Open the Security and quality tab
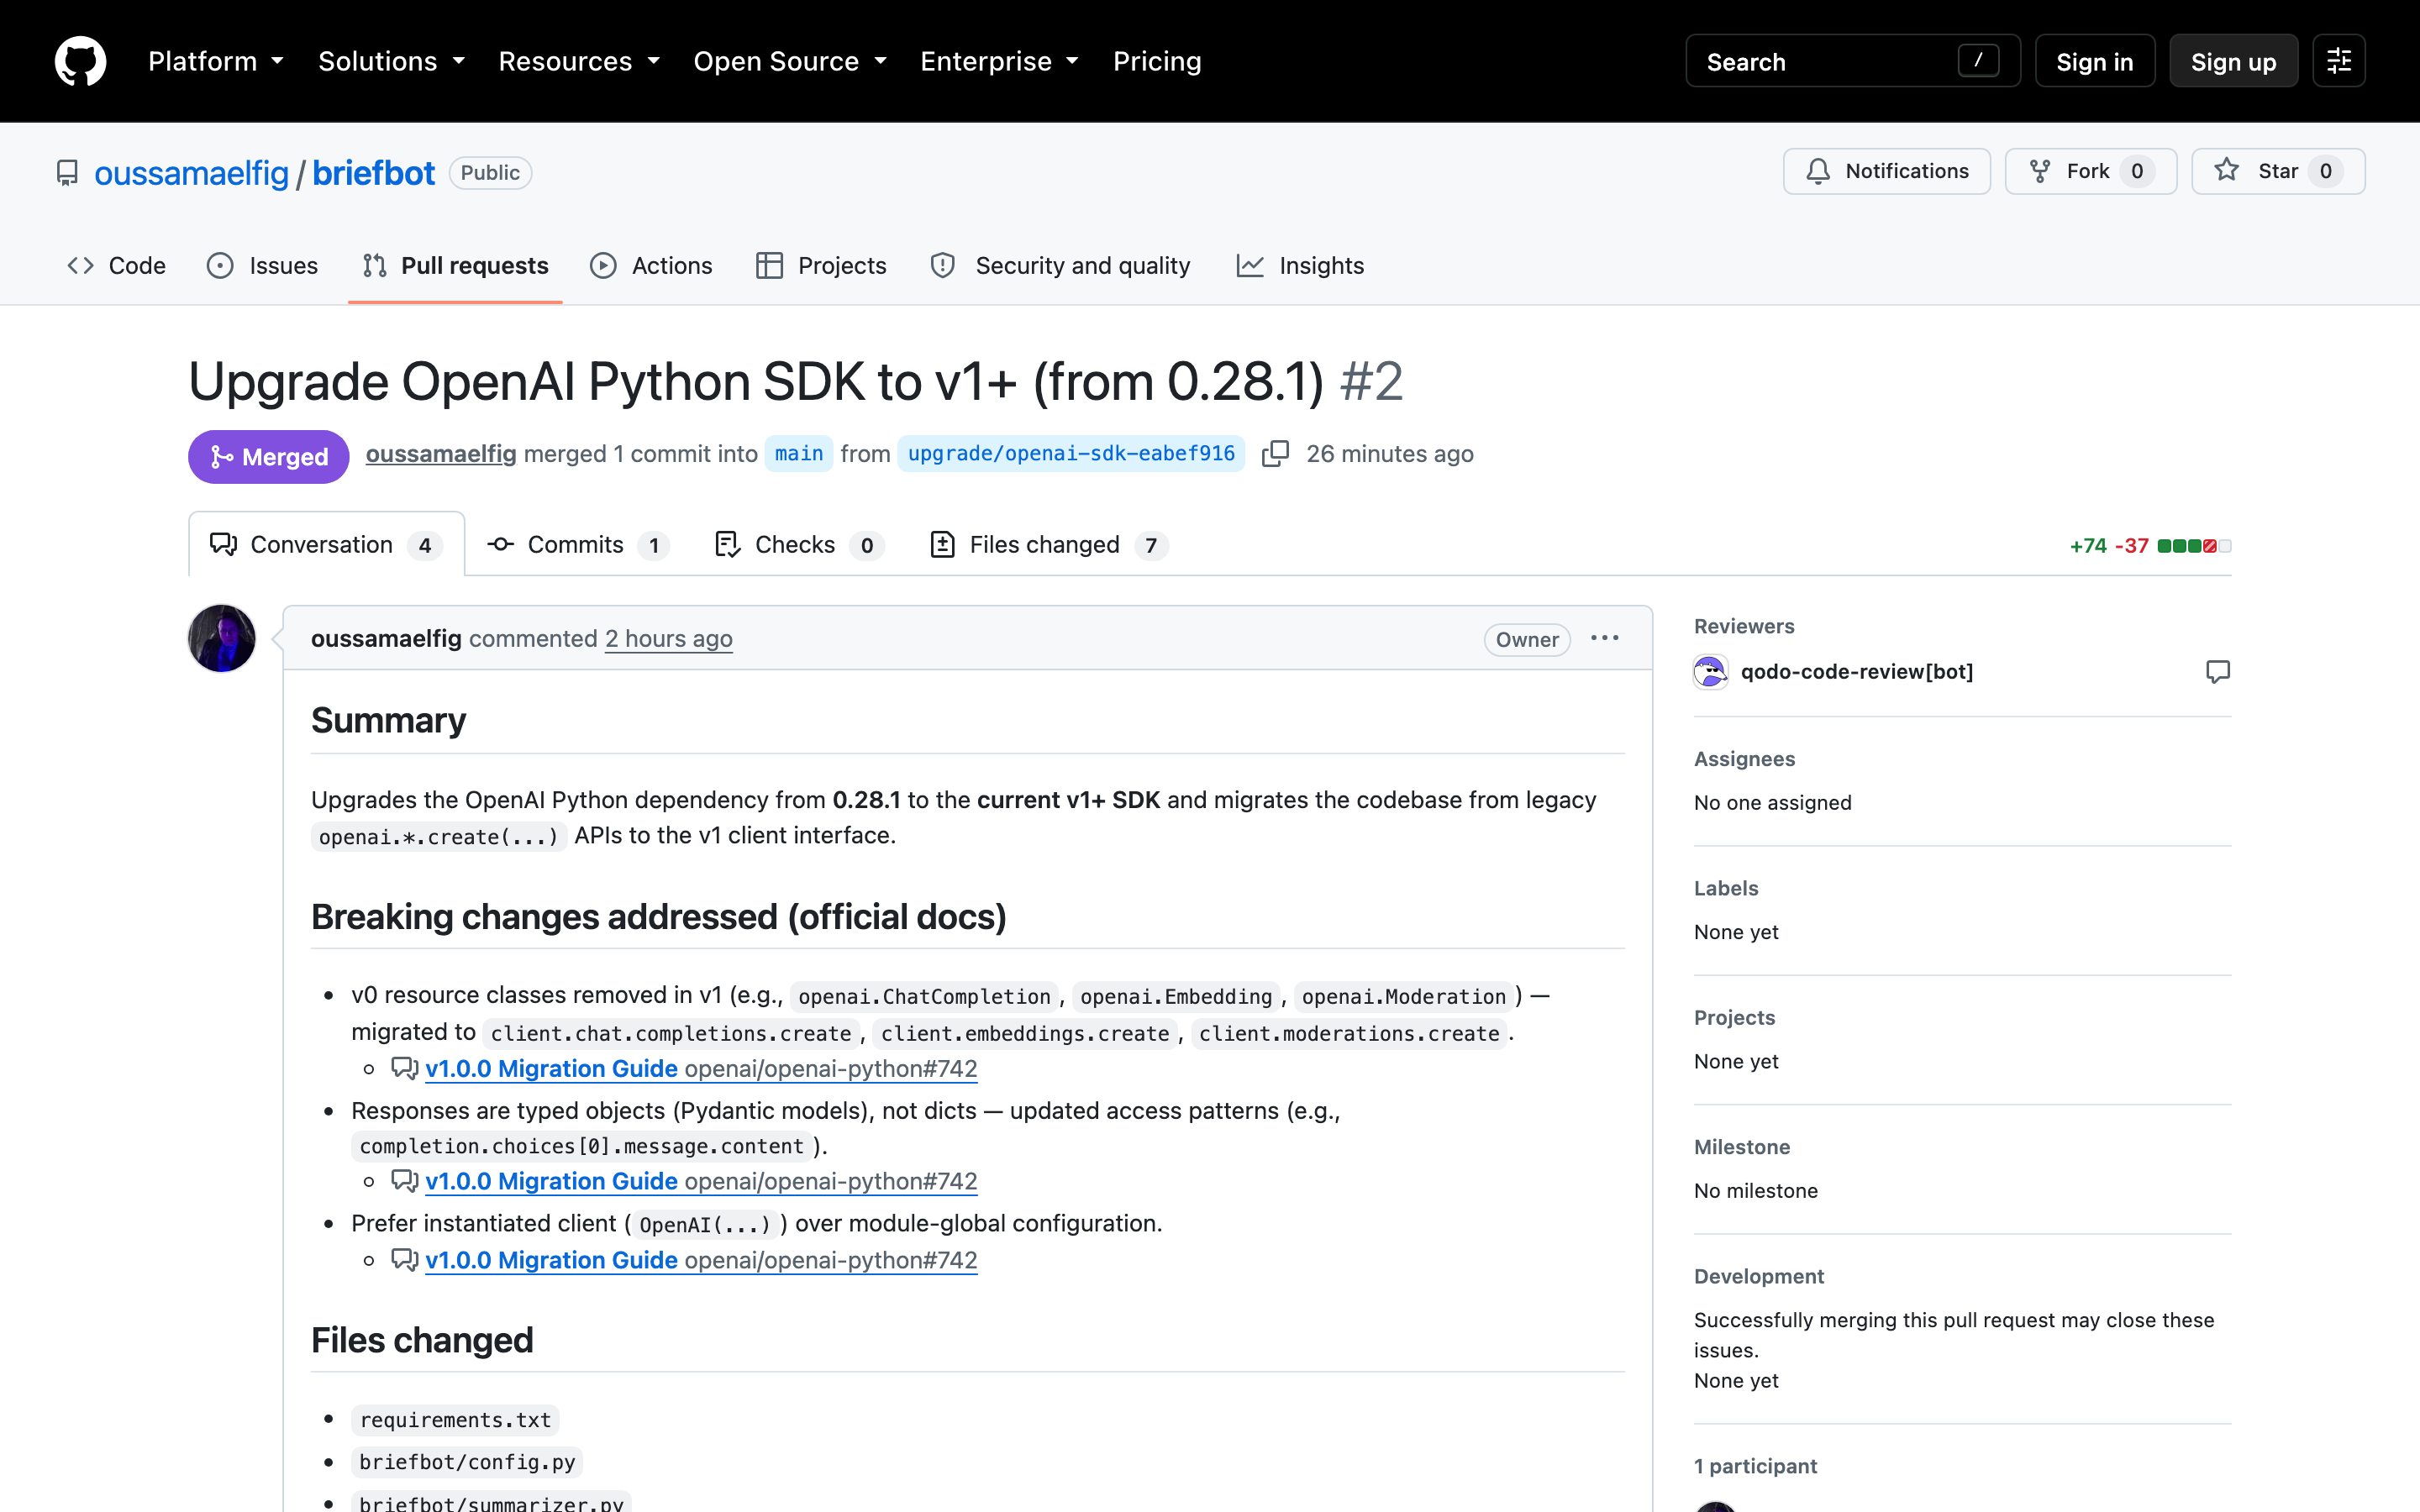Viewport: 2420px width, 1512px height. (1061, 265)
